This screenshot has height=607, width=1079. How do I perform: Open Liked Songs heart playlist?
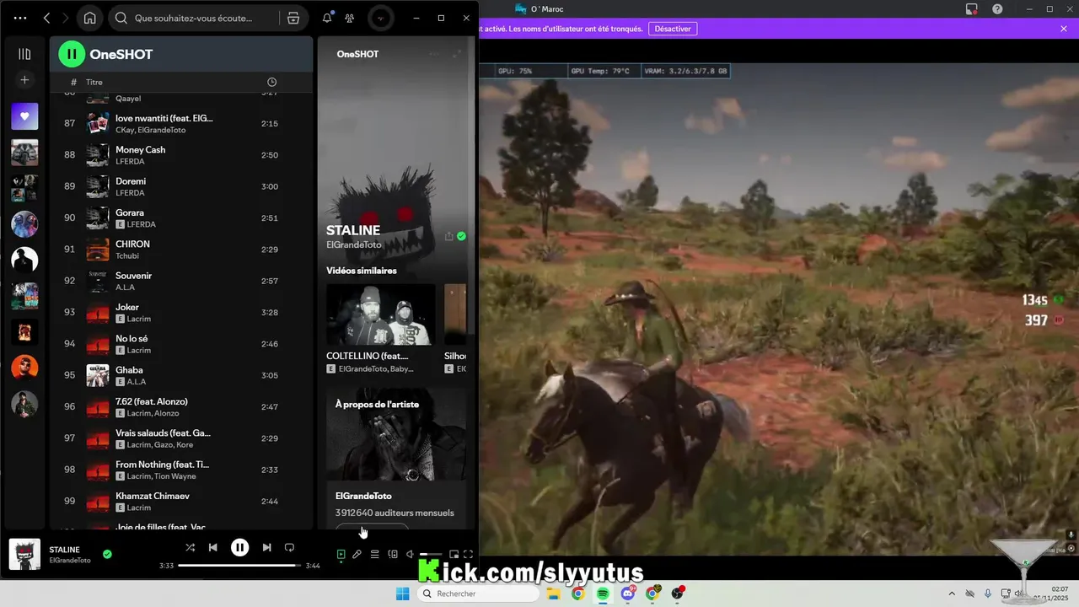click(x=24, y=116)
